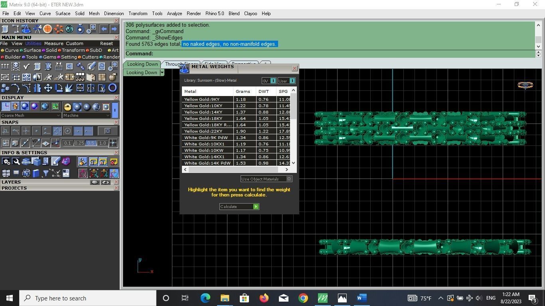Go back with Icon History left arrow

(104, 29)
